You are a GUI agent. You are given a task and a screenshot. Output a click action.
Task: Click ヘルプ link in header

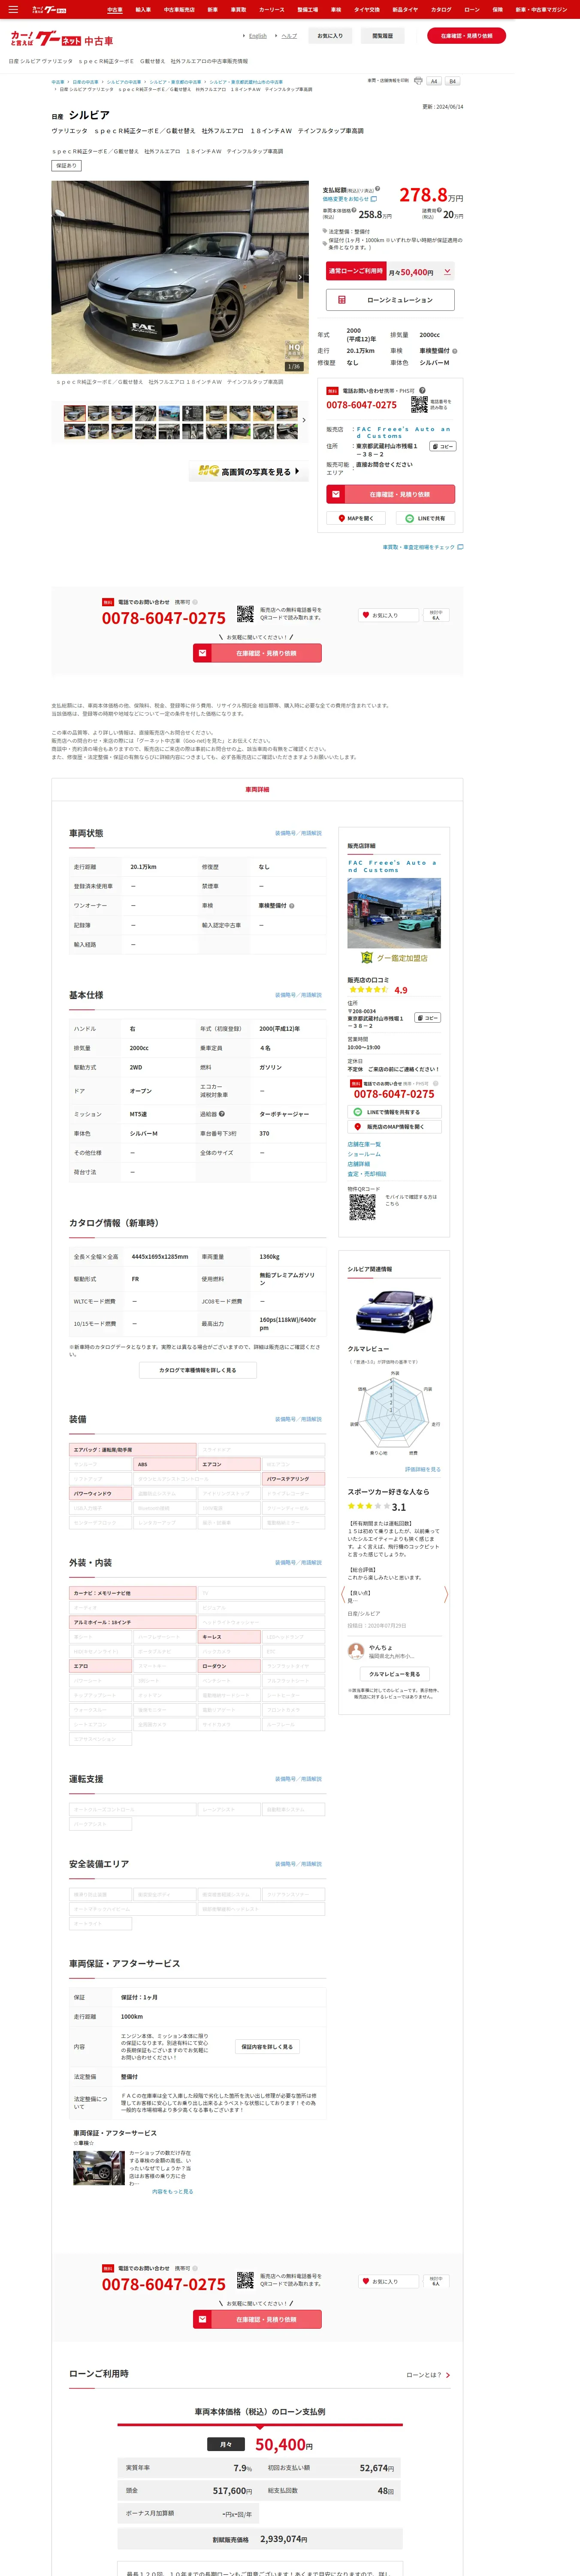click(289, 36)
